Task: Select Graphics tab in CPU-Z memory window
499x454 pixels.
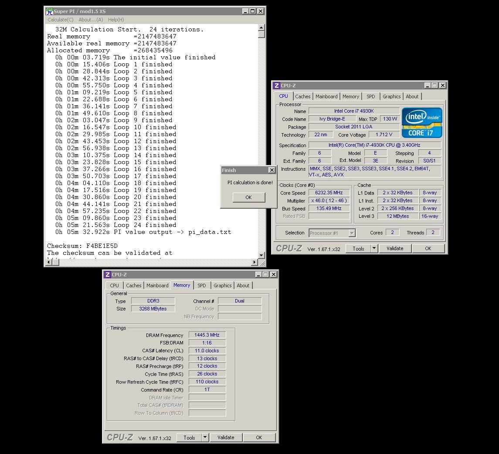Action: pyautogui.click(x=222, y=285)
